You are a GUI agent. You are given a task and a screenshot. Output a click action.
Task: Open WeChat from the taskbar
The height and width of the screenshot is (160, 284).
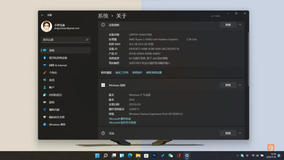pos(171,156)
